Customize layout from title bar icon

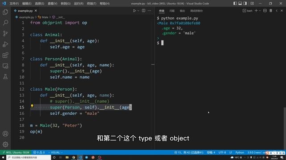(252, 3)
